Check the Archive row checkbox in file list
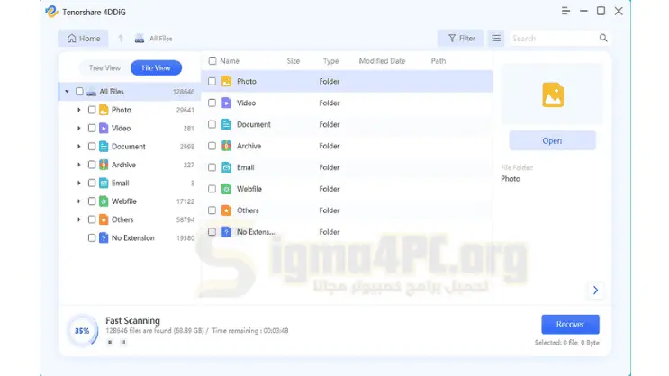The height and width of the screenshot is (376, 669). click(212, 146)
